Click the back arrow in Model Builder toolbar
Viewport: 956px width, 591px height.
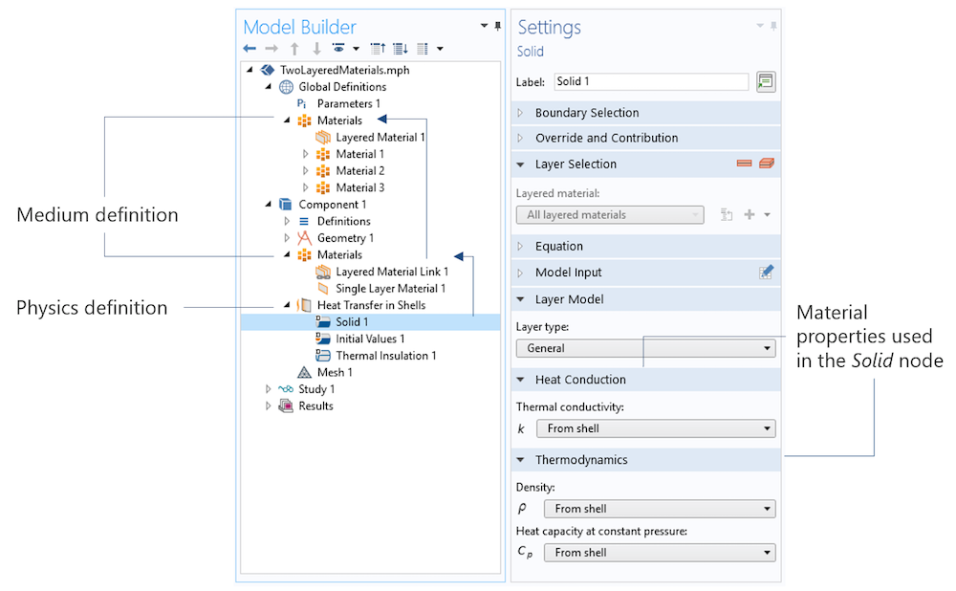[249, 49]
